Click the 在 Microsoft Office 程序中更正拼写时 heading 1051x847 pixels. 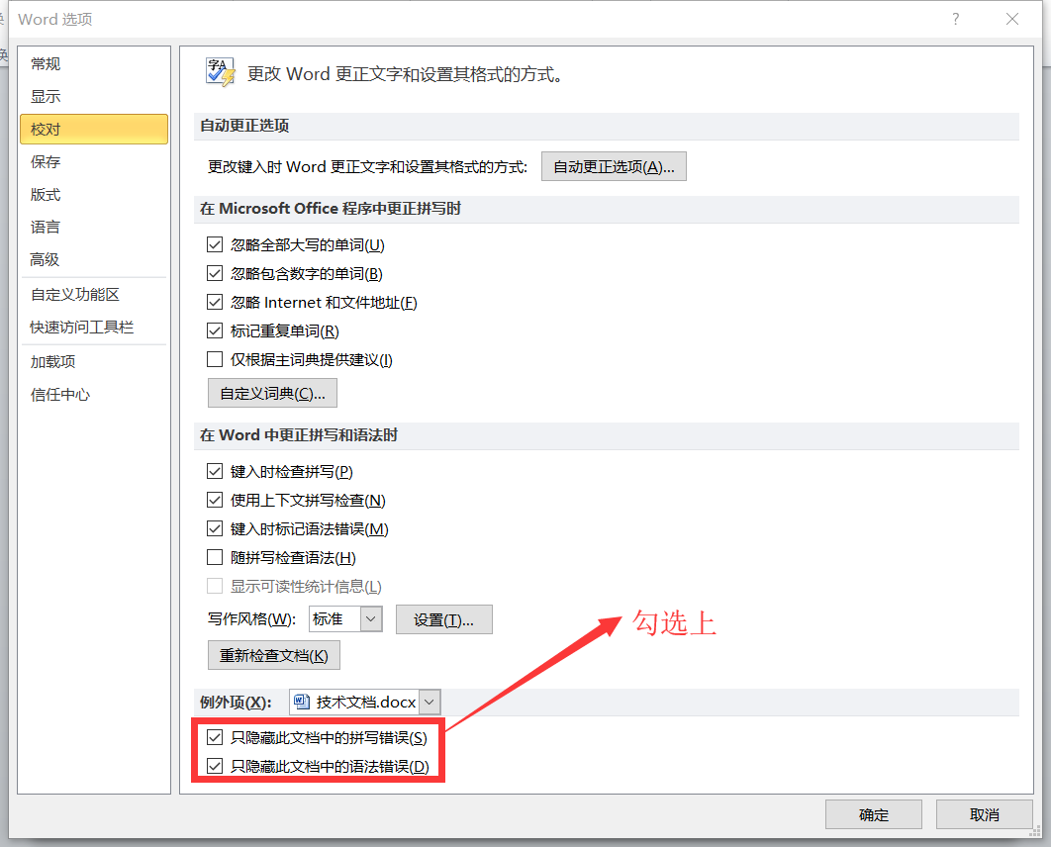coord(331,209)
